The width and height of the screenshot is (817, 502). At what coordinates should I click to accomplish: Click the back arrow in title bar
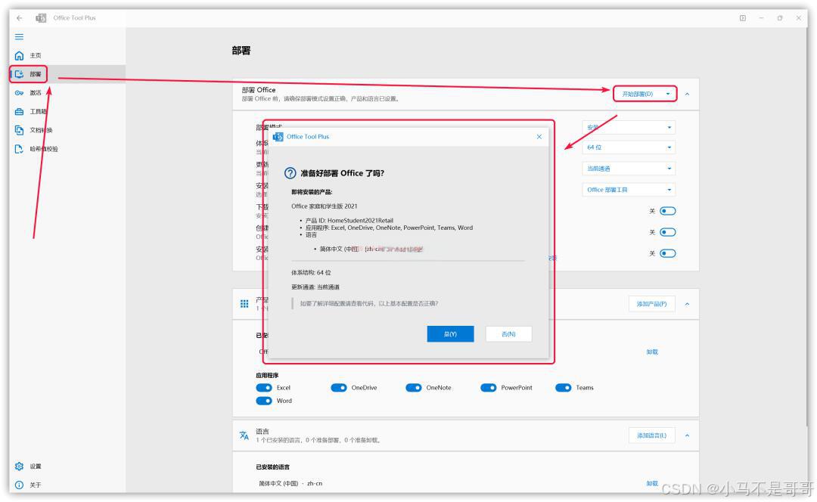tap(19, 17)
